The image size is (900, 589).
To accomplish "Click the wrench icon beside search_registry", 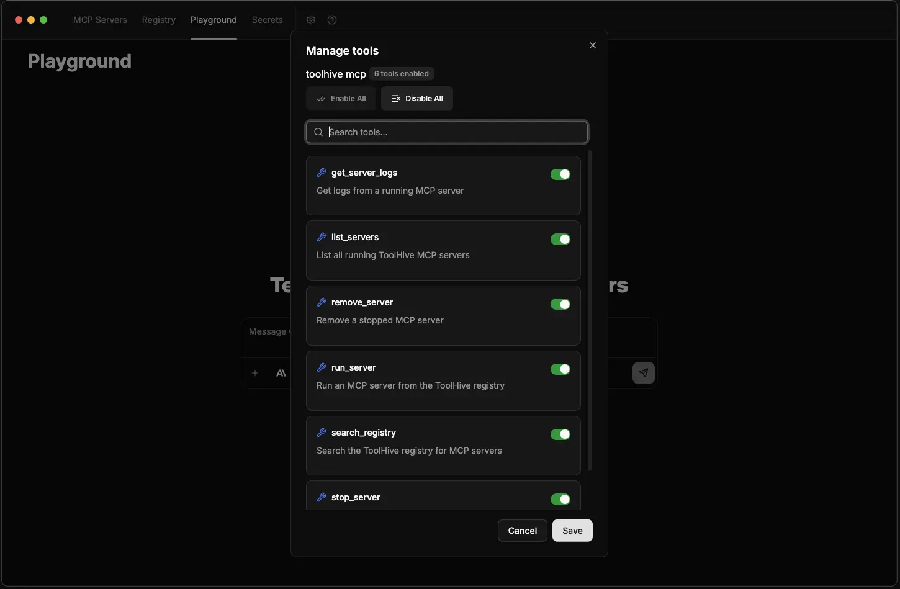I will [322, 432].
